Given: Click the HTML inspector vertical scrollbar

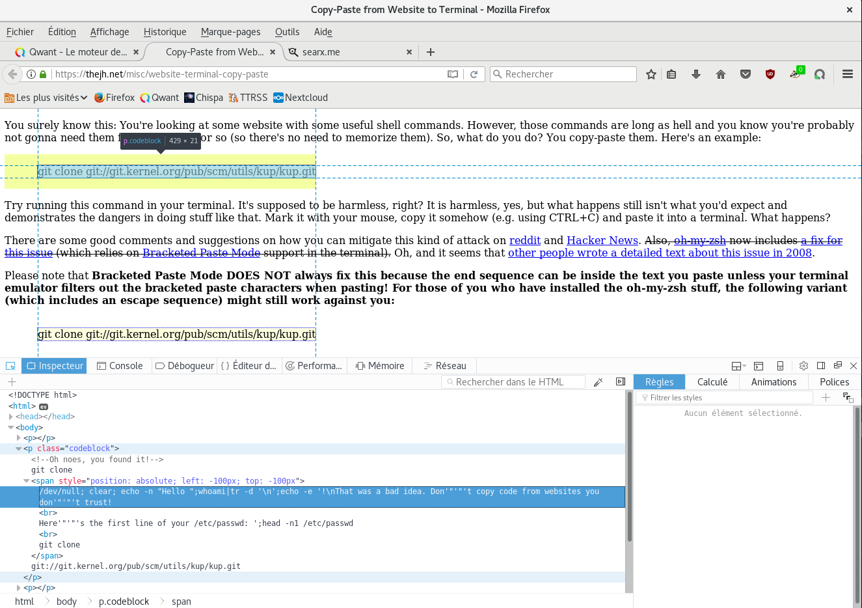Looking at the screenshot, I should tap(629, 469).
